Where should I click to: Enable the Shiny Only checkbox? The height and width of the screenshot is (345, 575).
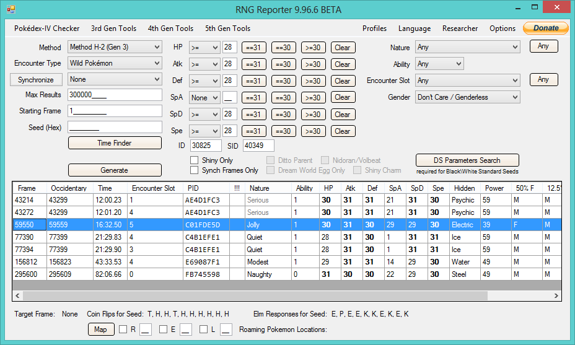point(195,160)
